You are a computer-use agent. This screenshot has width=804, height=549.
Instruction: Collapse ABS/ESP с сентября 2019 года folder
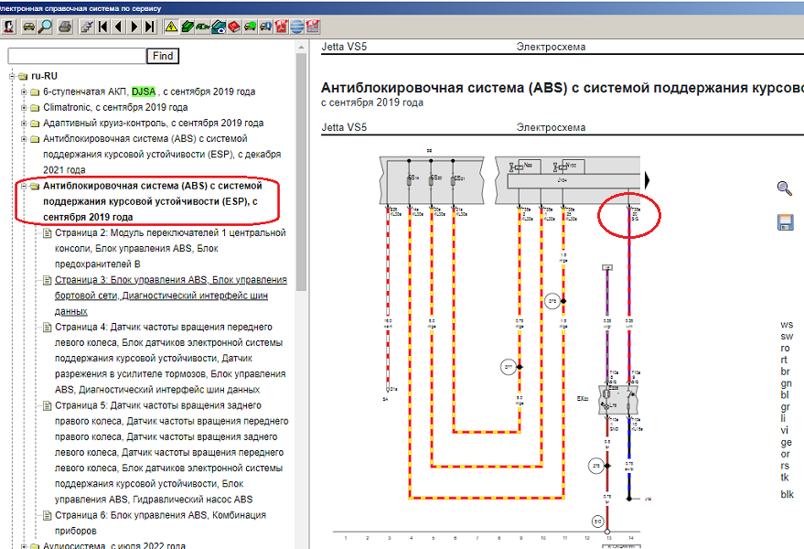[24, 187]
